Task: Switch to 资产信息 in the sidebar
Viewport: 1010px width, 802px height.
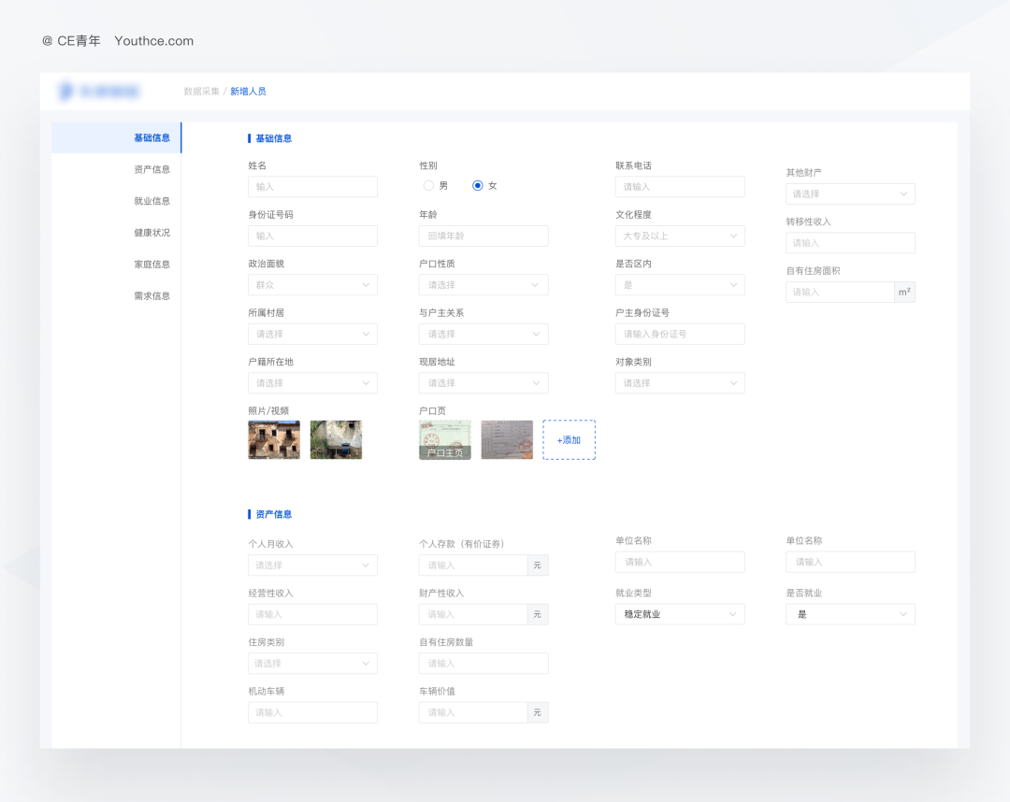Action: [x=151, y=169]
